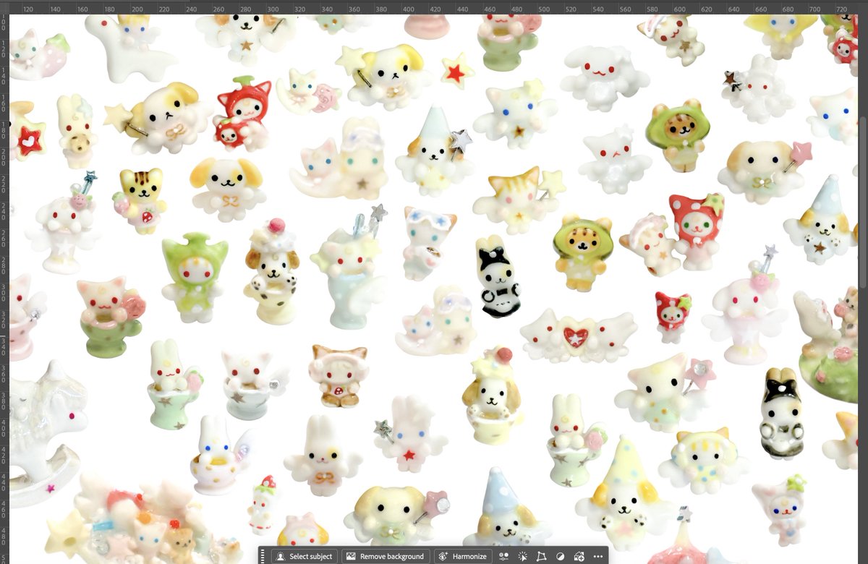The height and width of the screenshot is (564, 868).
Task: Click the sparkle cursor selection icon
Action: point(522,556)
